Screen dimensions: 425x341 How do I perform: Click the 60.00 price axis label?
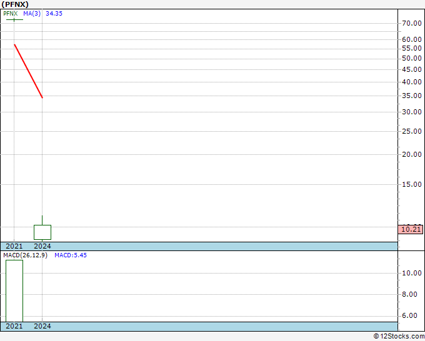412,39
